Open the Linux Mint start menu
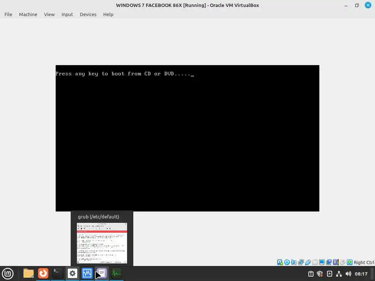 click(x=8, y=274)
